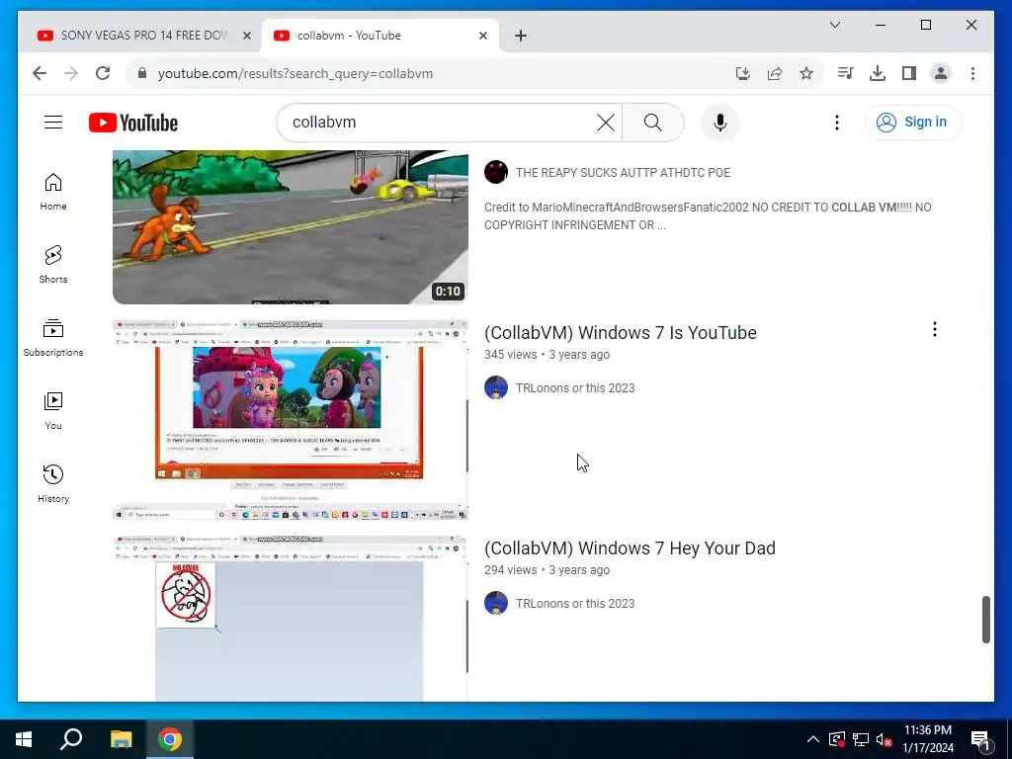This screenshot has height=759, width=1012.
Task: Open Windows 7 Hey Your Dad title
Action: tap(630, 548)
